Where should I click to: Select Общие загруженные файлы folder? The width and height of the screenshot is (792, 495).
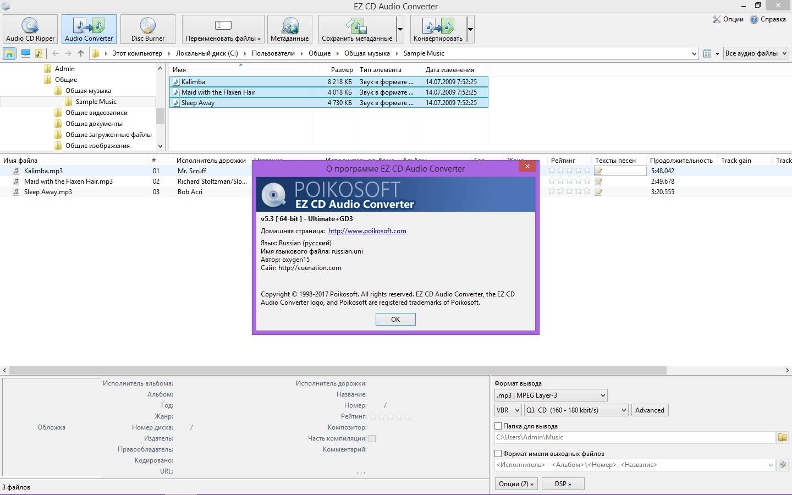[x=108, y=135]
